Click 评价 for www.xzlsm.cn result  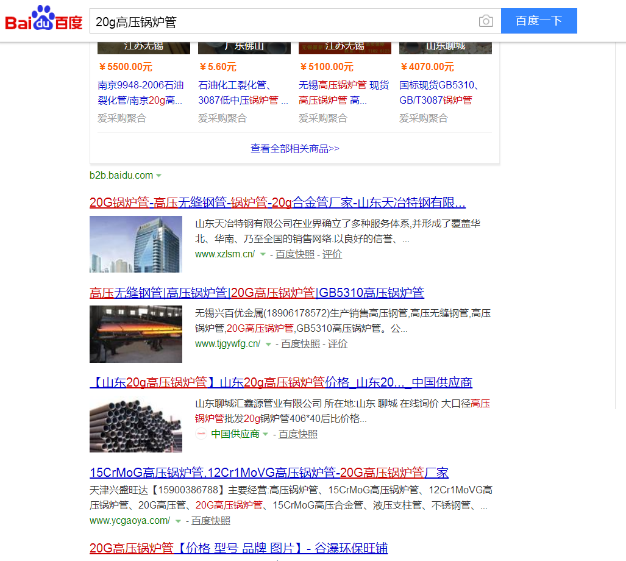(332, 254)
